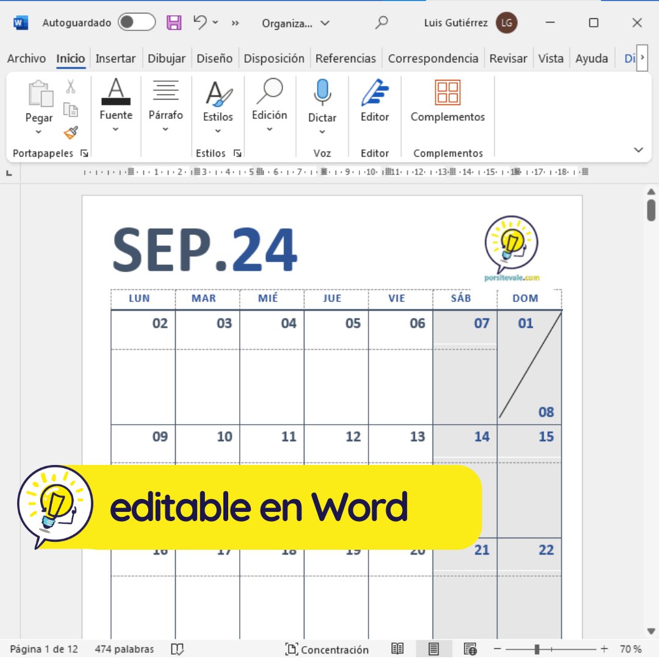Open the Dictar options dropdown arrow
Screen dimensions: 659x659
[322, 132]
